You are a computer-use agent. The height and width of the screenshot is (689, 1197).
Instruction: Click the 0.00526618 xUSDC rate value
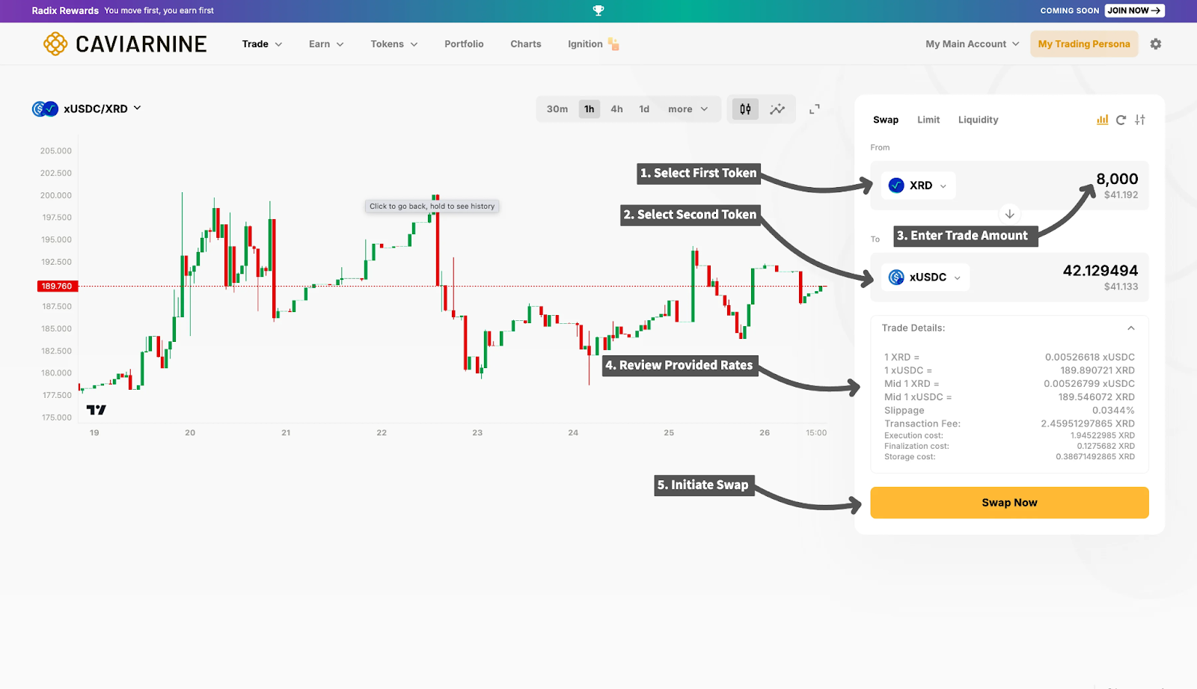click(1090, 358)
